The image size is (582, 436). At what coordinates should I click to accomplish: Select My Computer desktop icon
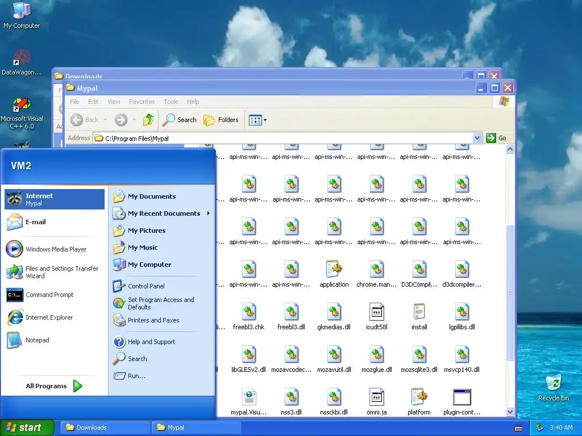pyautogui.click(x=22, y=15)
